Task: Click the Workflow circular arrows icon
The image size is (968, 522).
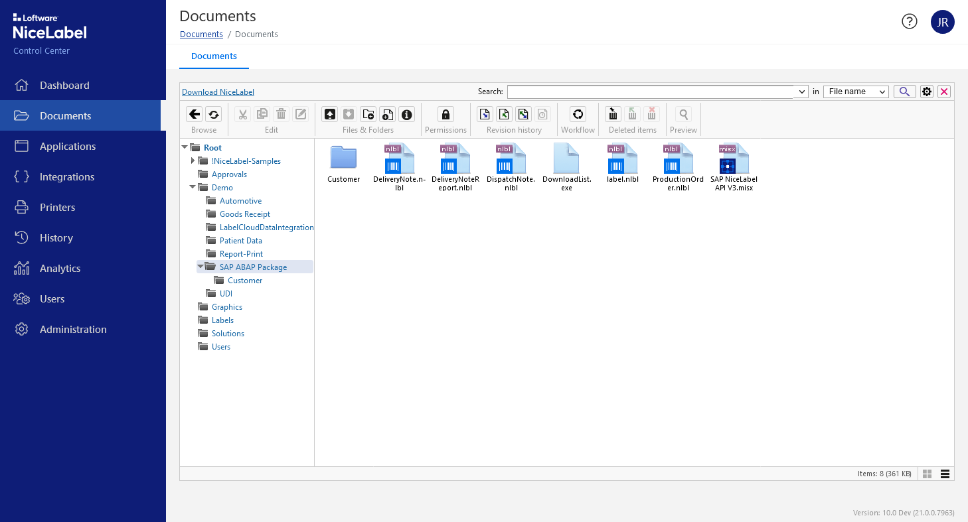Action: point(578,114)
